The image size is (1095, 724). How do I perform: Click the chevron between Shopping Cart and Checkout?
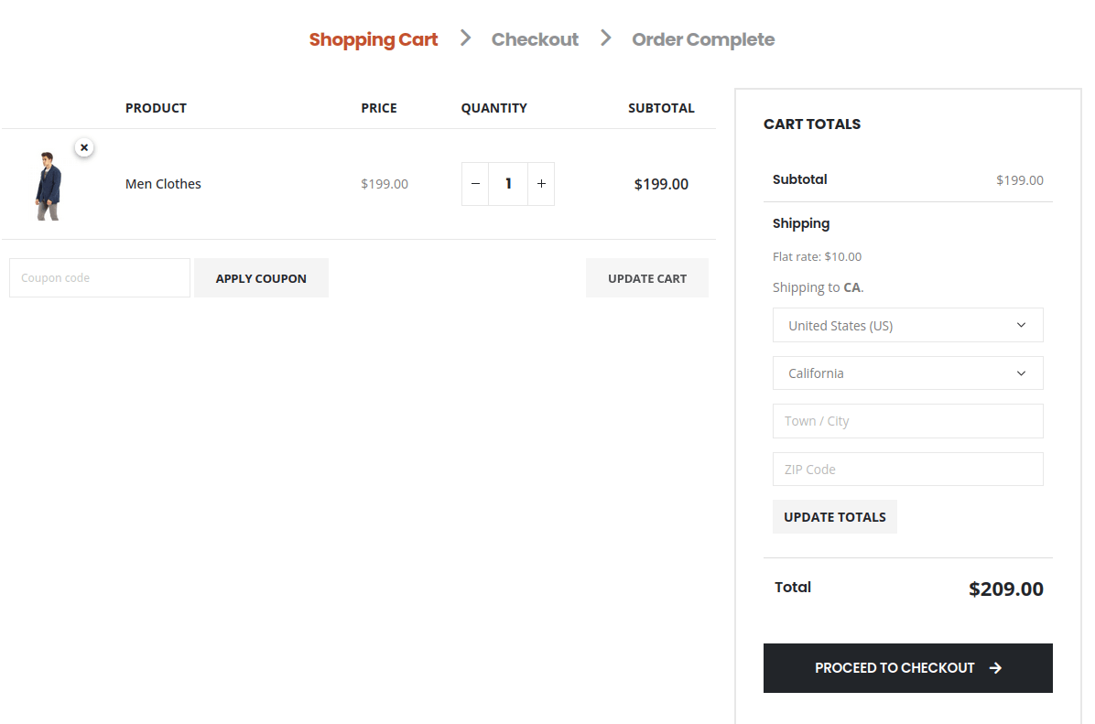tap(465, 38)
